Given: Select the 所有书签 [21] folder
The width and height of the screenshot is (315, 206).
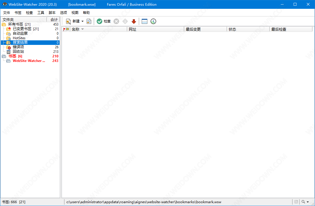Looking at the screenshot, I should (19, 24).
